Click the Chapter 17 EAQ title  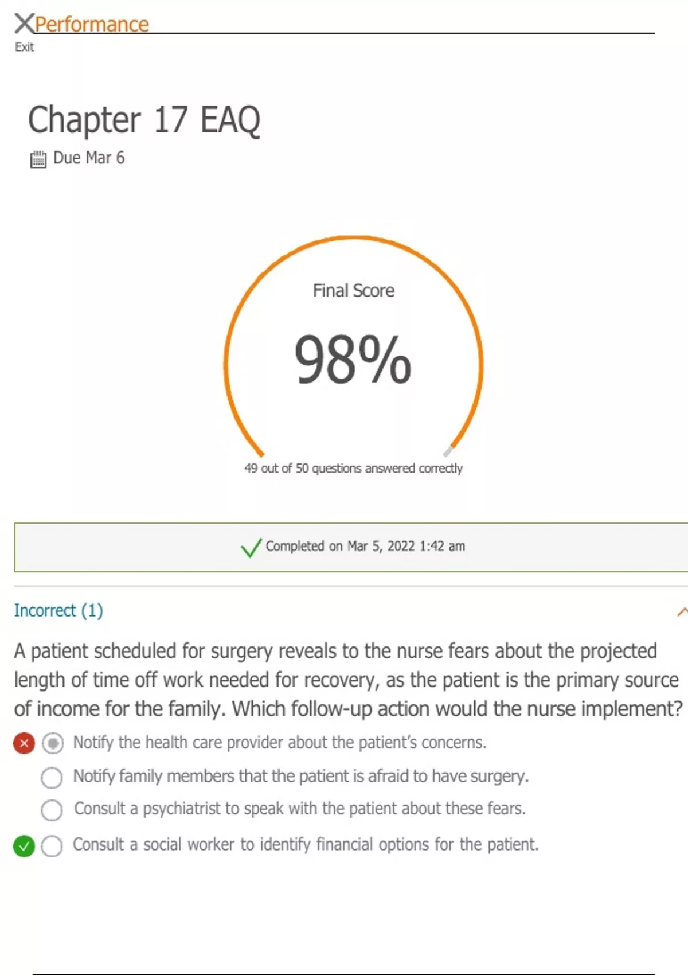tap(144, 120)
